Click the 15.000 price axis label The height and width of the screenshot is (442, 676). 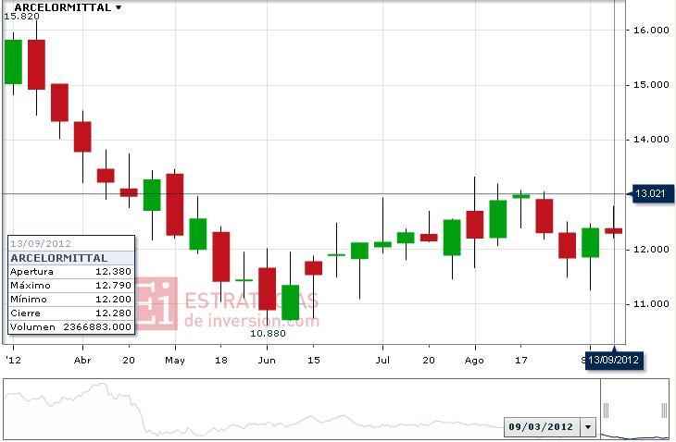(651, 85)
